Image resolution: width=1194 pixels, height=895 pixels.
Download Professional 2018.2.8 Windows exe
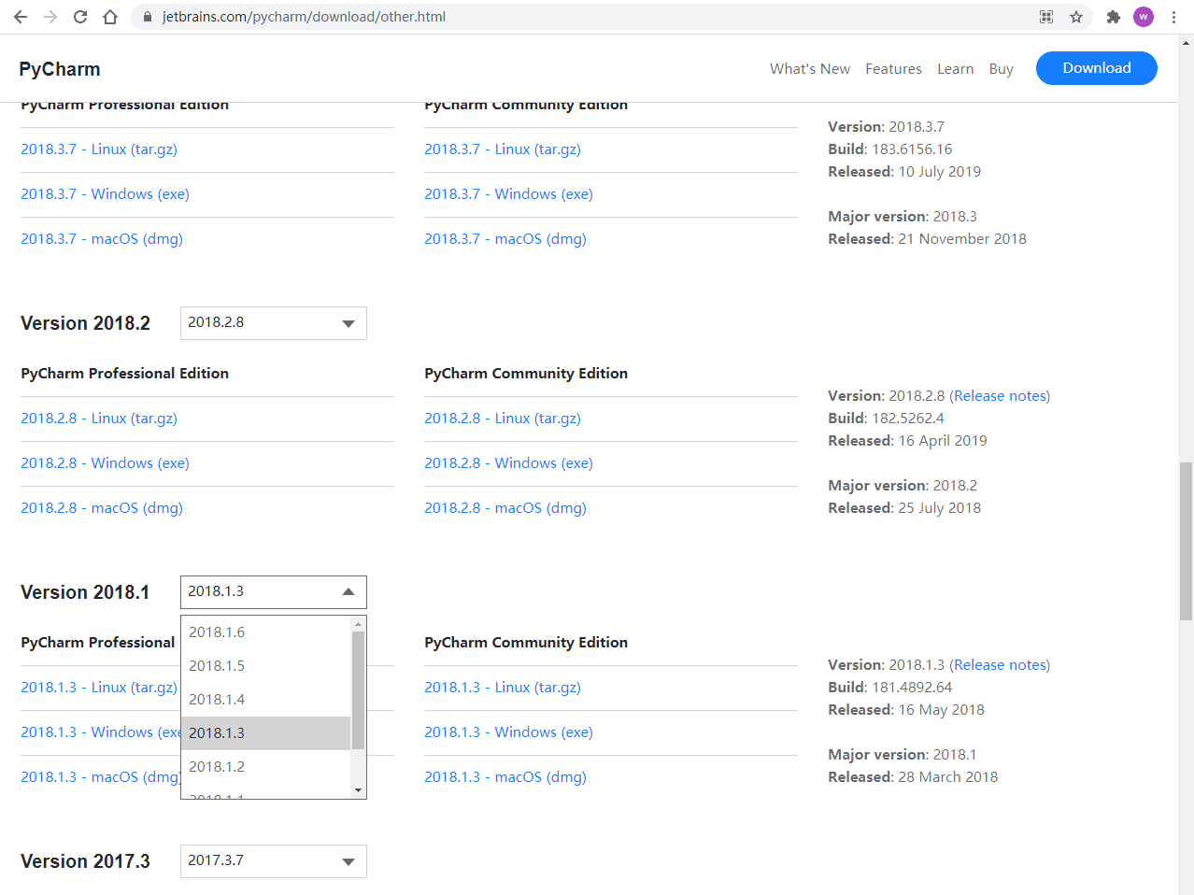105,463
